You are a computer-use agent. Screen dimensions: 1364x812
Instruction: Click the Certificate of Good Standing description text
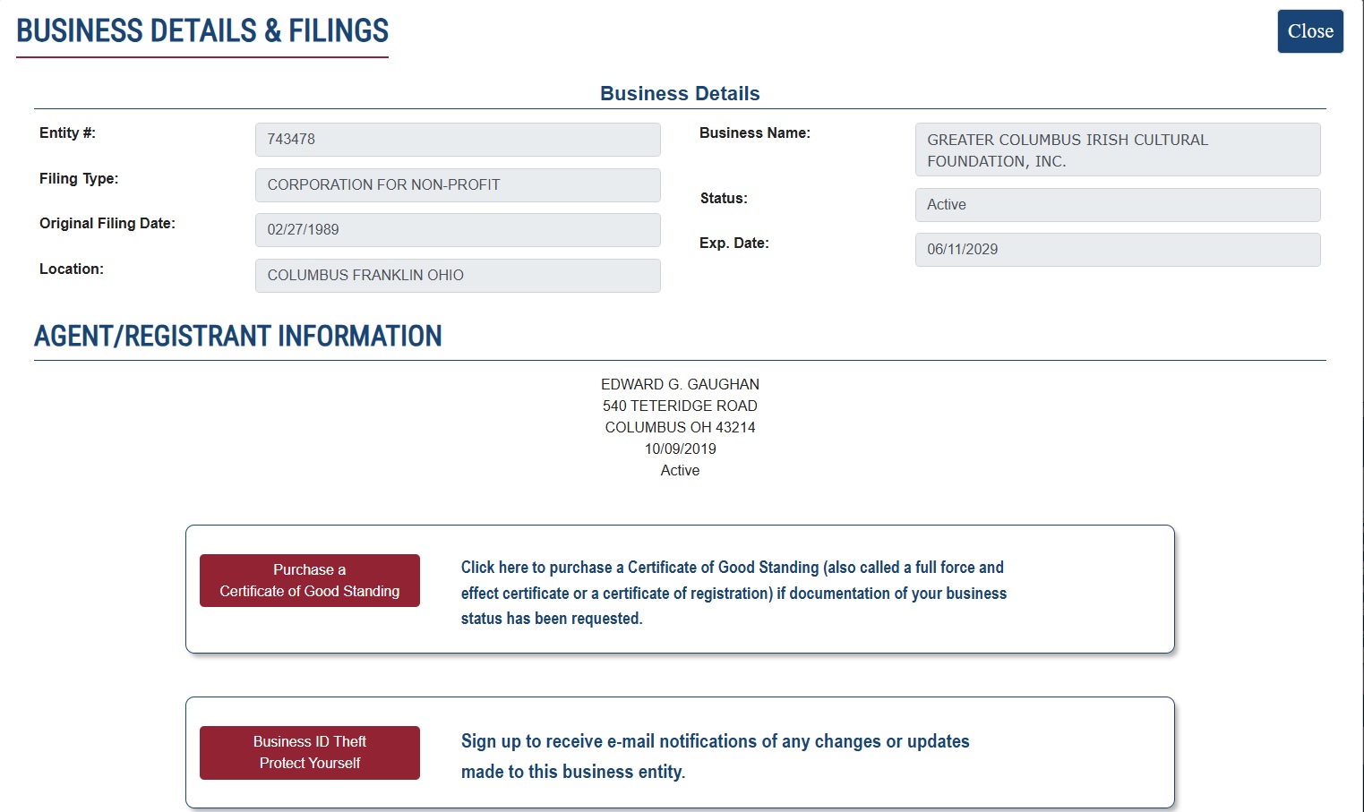coord(733,593)
